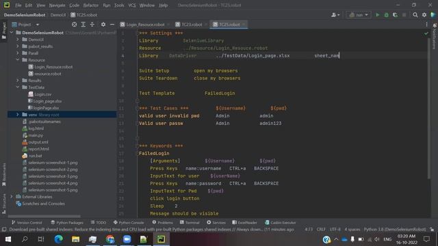Select opened file locate target icon
438x246 pixels.
75,25
